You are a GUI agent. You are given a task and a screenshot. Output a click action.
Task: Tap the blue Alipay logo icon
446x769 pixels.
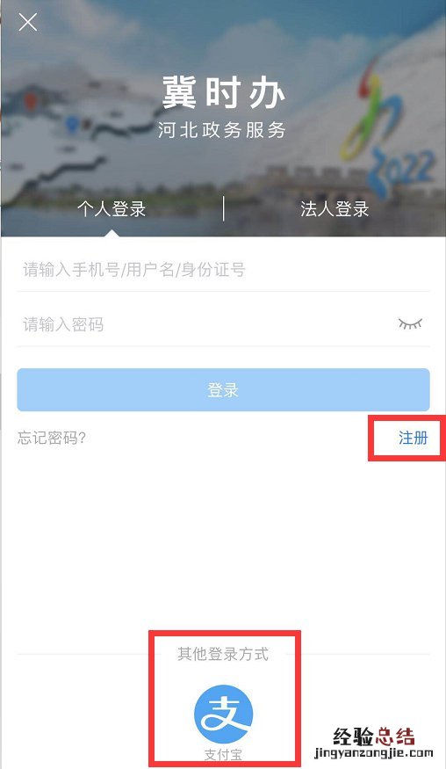(224, 714)
